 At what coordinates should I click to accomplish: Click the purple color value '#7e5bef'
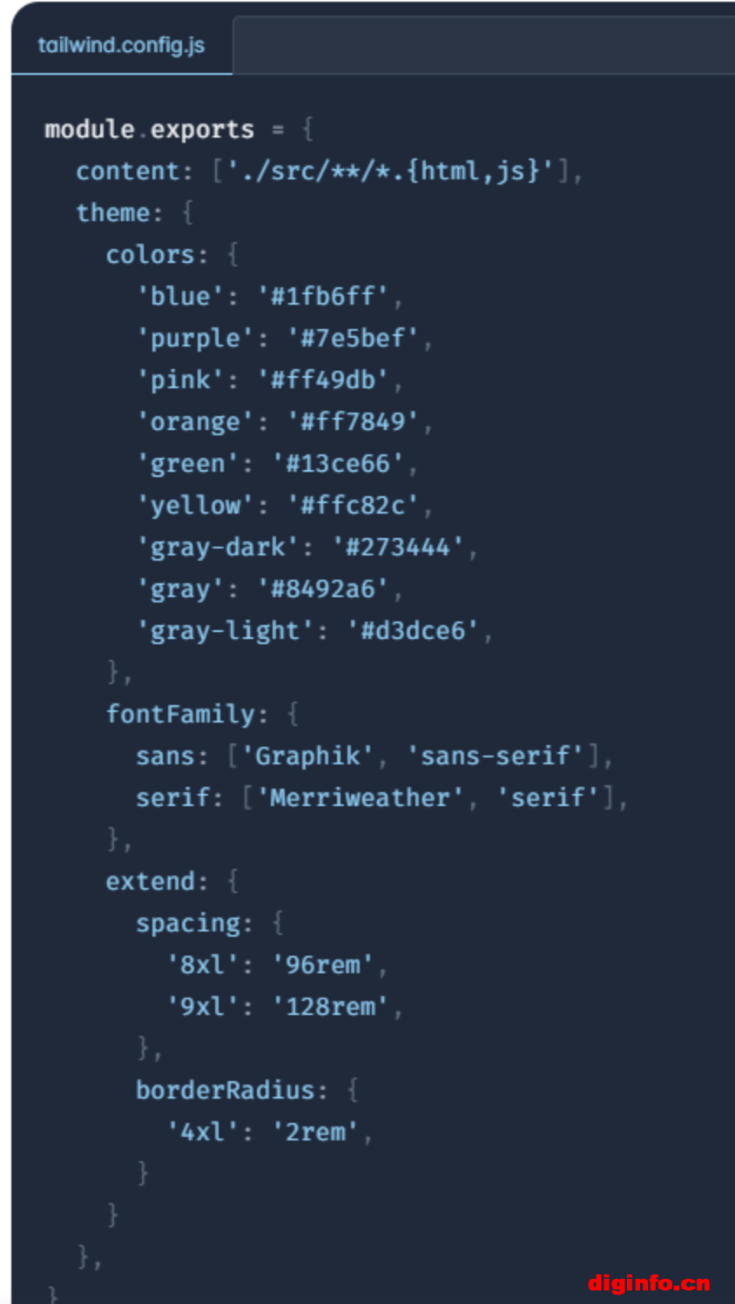[353, 338]
